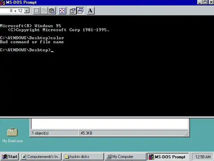
Task: Click the MS-DOS Prompt taskbar button
Action: (x=168, y=157)
